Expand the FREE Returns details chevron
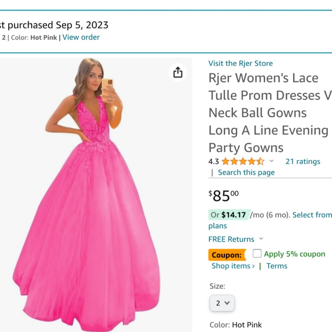Viewport: 332px width, 332px height. pos(261,239)
